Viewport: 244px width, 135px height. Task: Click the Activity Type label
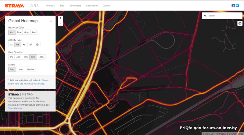pos(15,40)
